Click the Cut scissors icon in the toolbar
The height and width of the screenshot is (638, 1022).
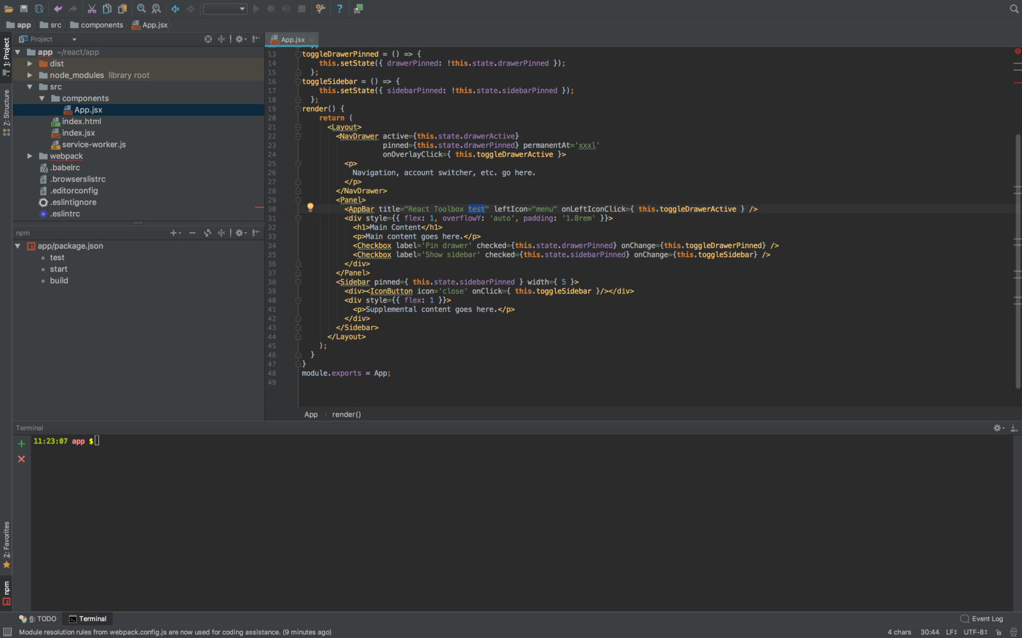(92, 9)
